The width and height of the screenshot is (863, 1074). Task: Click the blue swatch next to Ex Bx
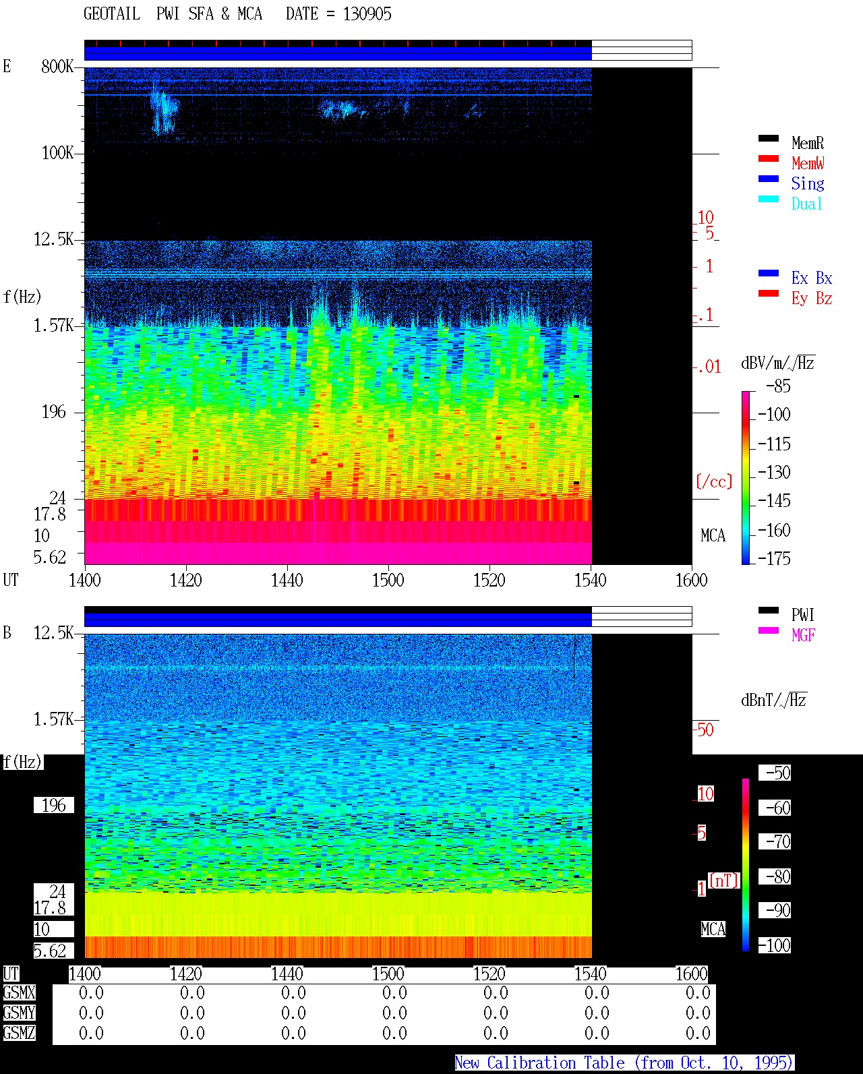[x=769, y=273]
